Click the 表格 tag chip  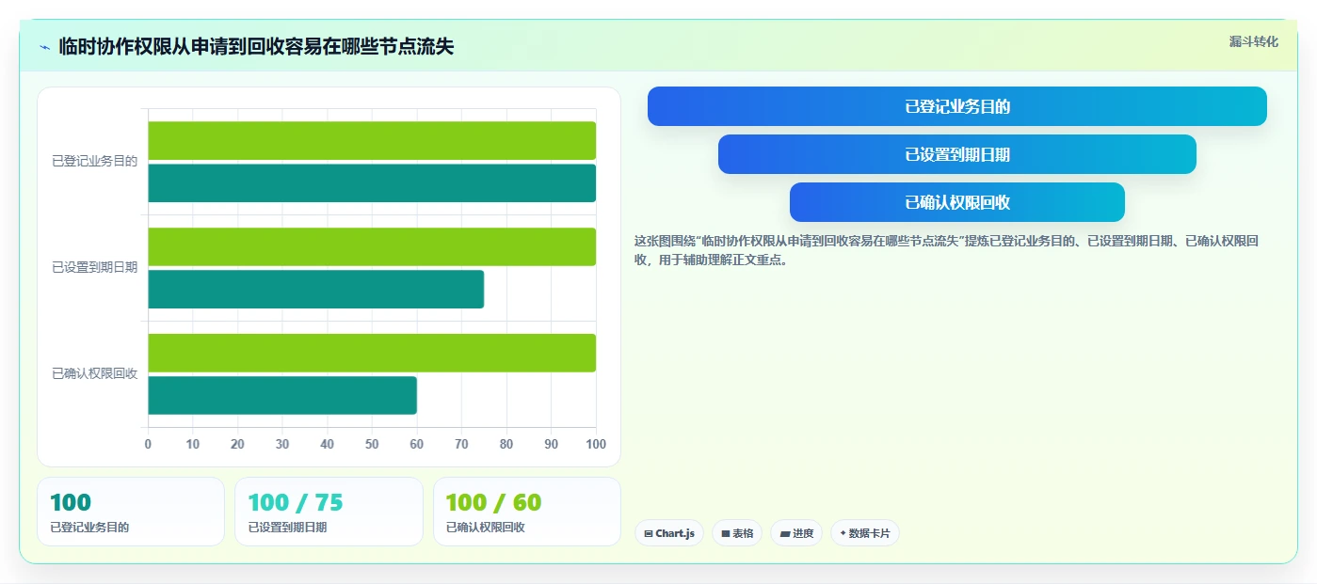tap(737, 533)
